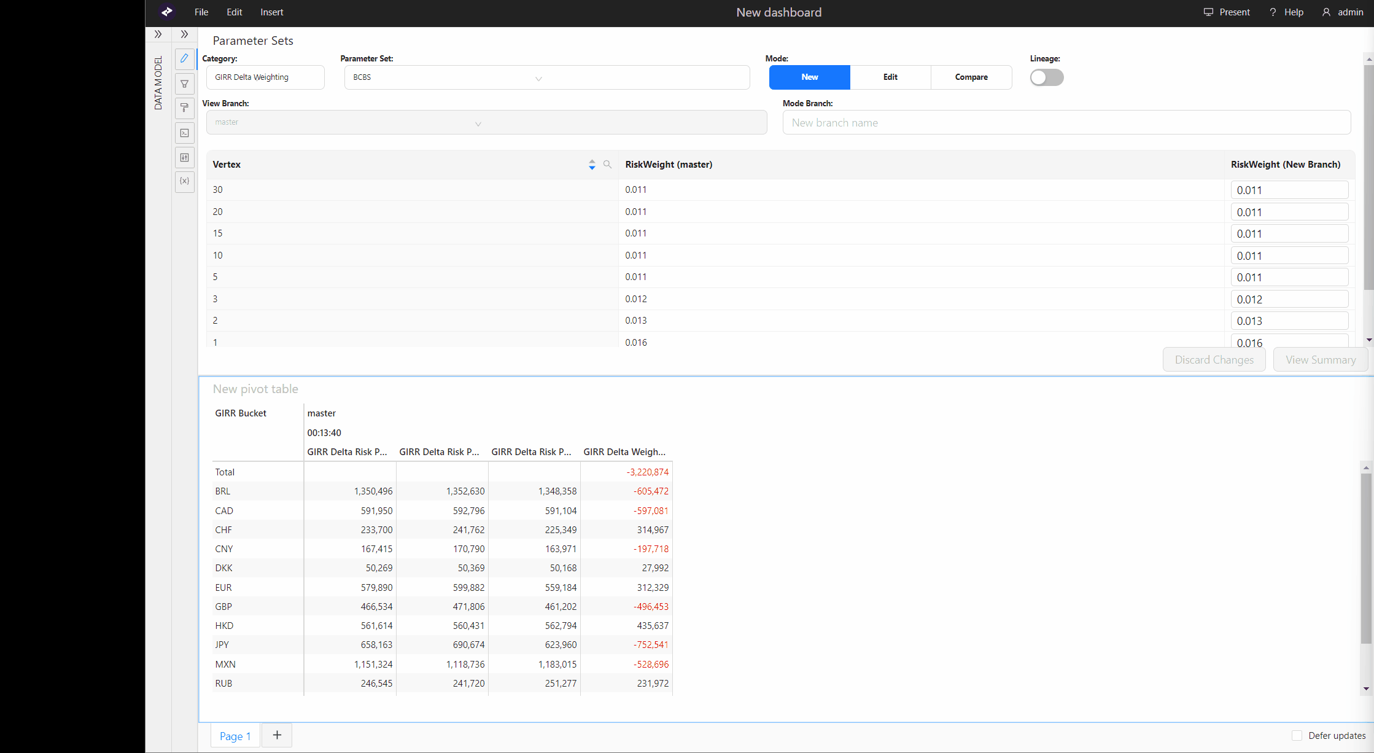
Task: Open the View Branch master dropdown
Action: click(x=486, y=122)
